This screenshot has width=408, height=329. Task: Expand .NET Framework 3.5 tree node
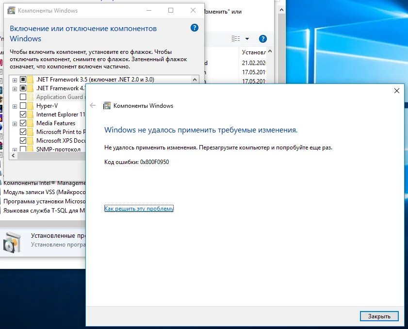pos(15,80)
